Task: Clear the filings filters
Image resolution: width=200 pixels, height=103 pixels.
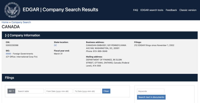Action: point(106,91)
